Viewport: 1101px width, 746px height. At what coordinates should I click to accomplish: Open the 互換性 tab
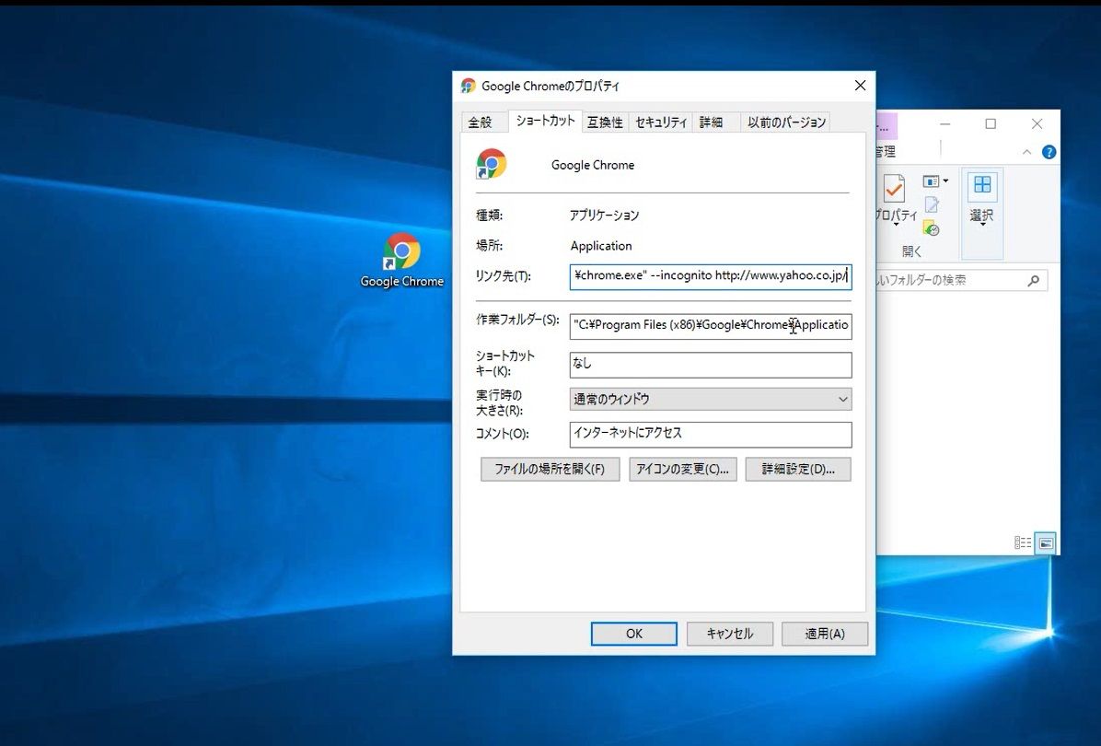coord(605,122)
